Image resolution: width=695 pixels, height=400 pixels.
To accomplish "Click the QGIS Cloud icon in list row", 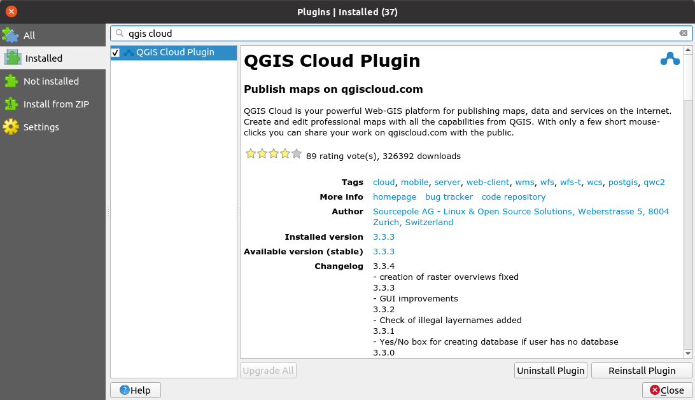I will pos(129,52).
